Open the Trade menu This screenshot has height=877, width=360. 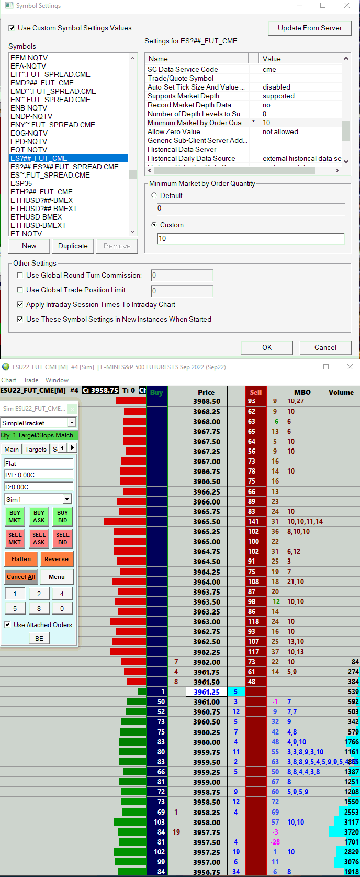31,380
